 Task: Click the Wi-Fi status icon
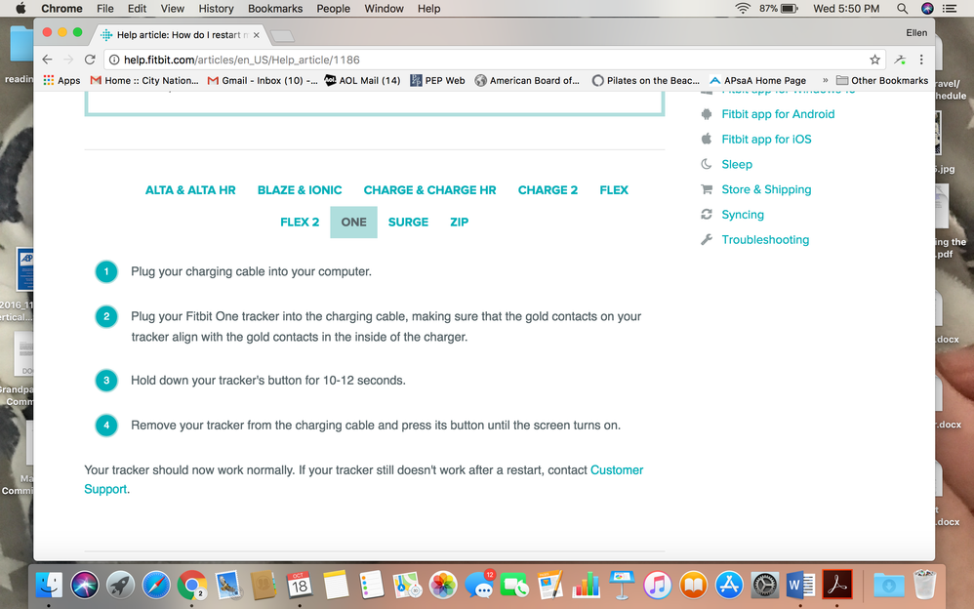coord(743,9)
